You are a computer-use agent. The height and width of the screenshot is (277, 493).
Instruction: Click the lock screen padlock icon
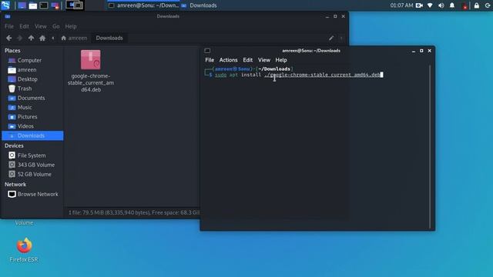coord(477,5)
